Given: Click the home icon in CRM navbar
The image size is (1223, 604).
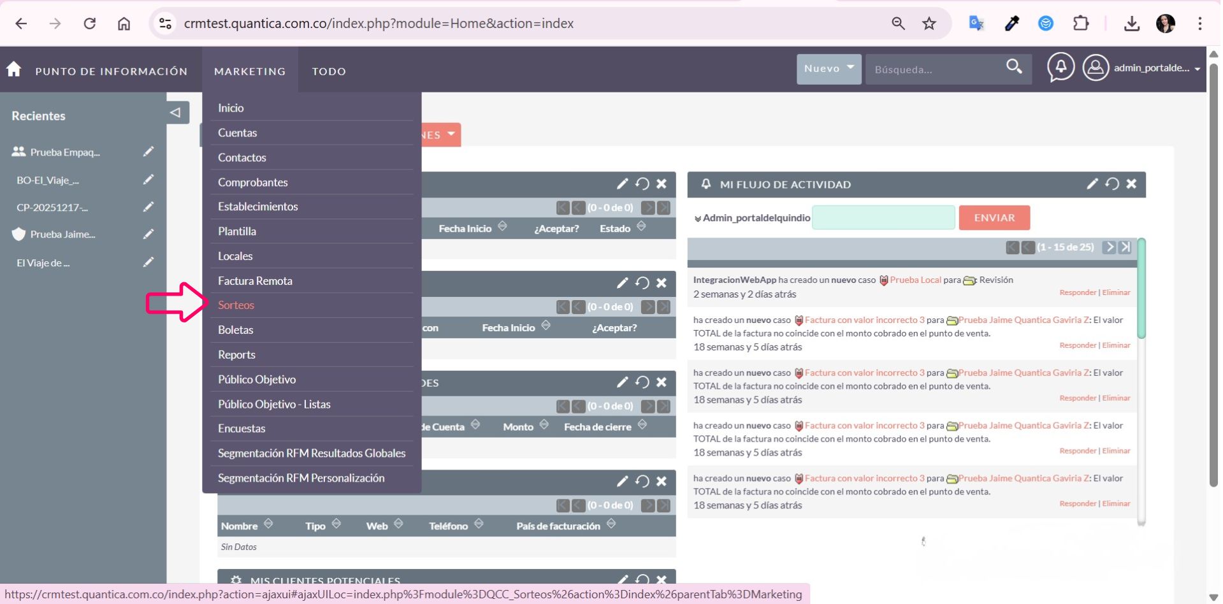Looking at the screenshot, I should pyautogui.click(x=14, y=69).
